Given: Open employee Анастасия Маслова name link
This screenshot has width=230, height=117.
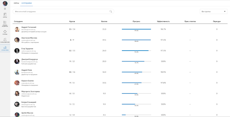Looking at the screenshot, I should pyautogui.click(x=29, y=38).
